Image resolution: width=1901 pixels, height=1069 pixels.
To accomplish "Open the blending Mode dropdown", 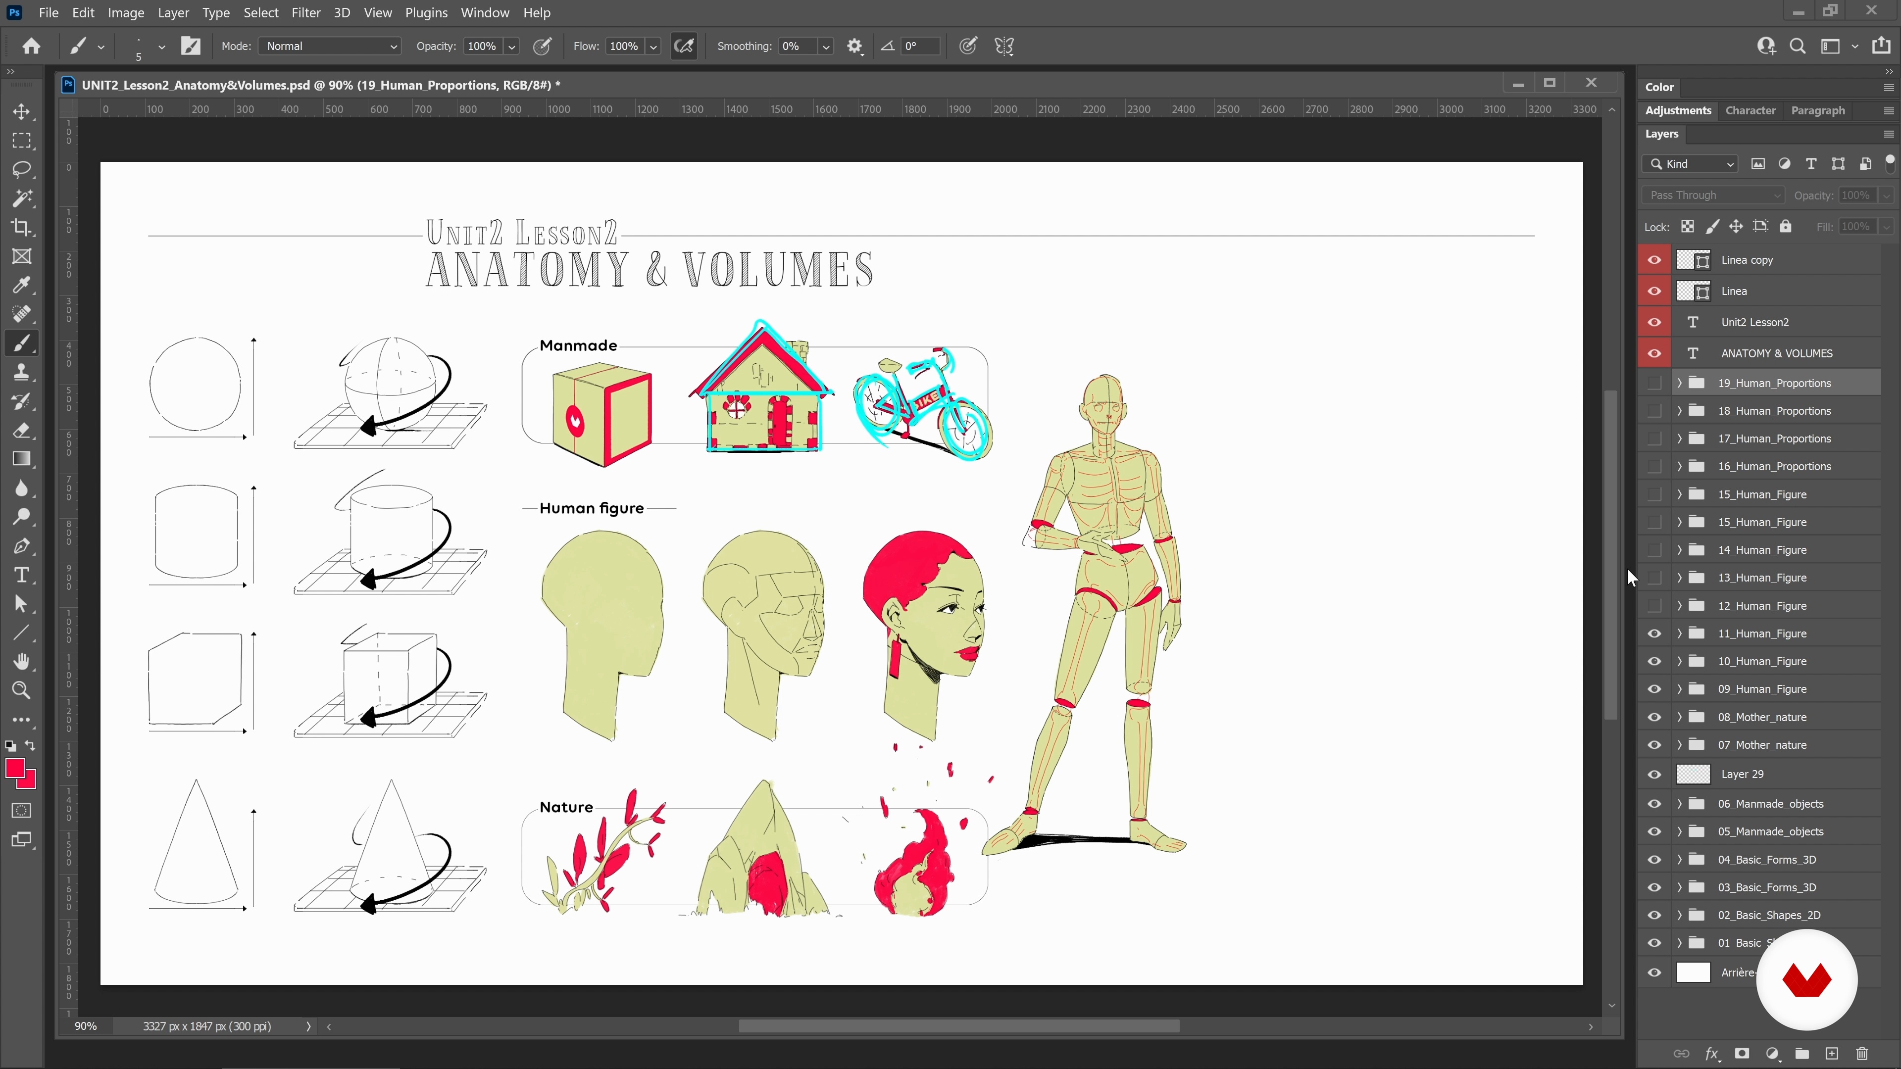I will tap(330, 47).
